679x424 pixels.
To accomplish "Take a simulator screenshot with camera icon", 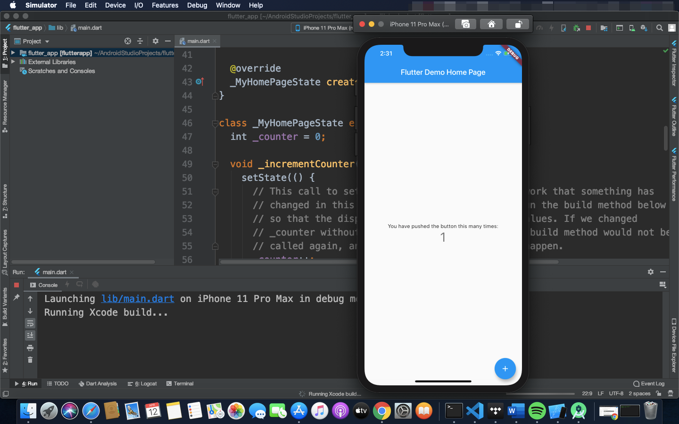I will click(x=465, y=24).
